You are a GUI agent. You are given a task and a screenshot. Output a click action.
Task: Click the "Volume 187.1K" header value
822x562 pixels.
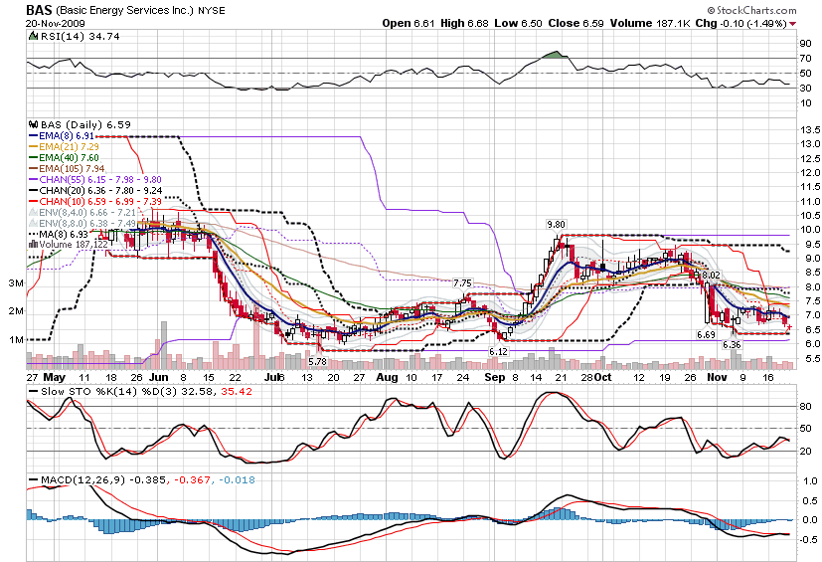click(x=650, y=23)
